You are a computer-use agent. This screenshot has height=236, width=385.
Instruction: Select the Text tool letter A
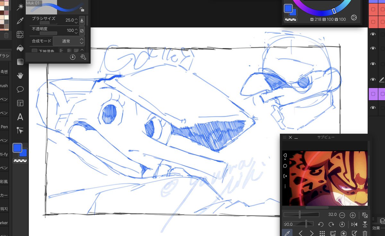(x=20, y=117)
